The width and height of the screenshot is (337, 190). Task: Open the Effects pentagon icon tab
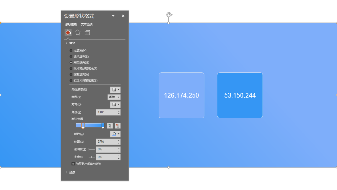[x=78, y=32]
